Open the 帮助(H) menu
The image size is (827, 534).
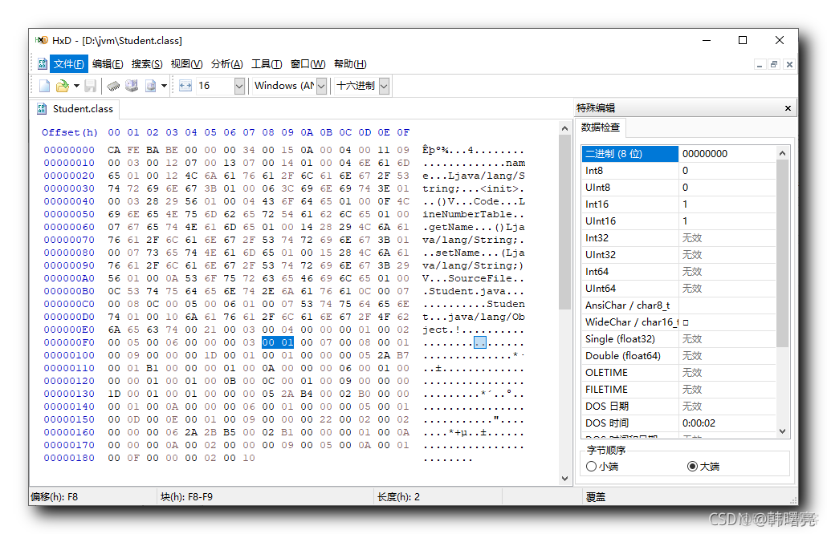(x=350, y=64)
